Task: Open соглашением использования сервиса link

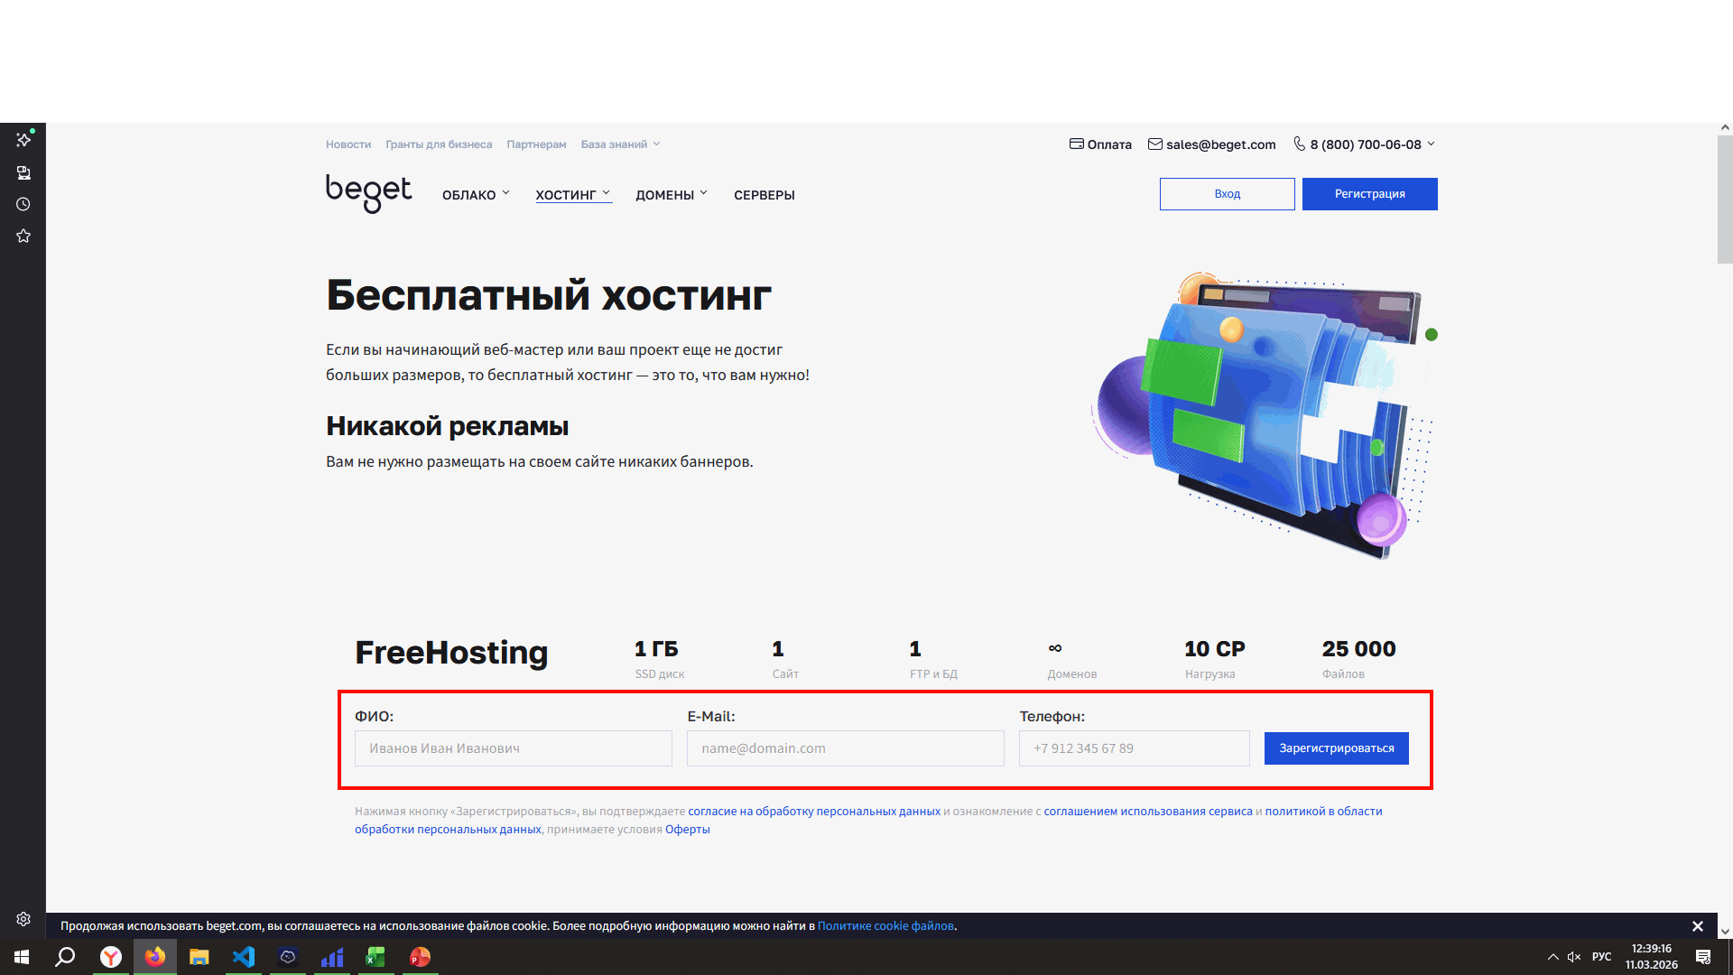Action: [1148, 812]
